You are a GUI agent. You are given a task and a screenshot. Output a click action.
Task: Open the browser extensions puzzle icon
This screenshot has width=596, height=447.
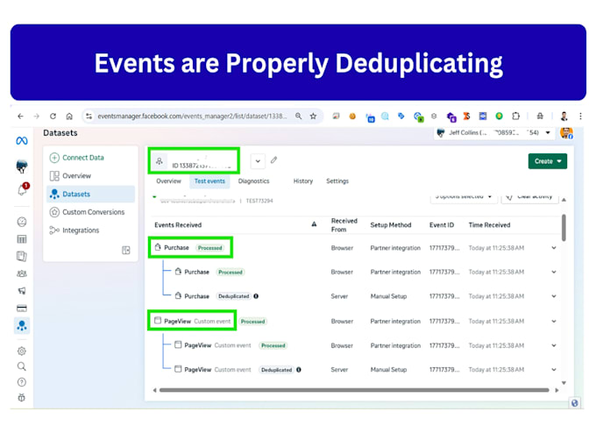[x=515, y=117]
